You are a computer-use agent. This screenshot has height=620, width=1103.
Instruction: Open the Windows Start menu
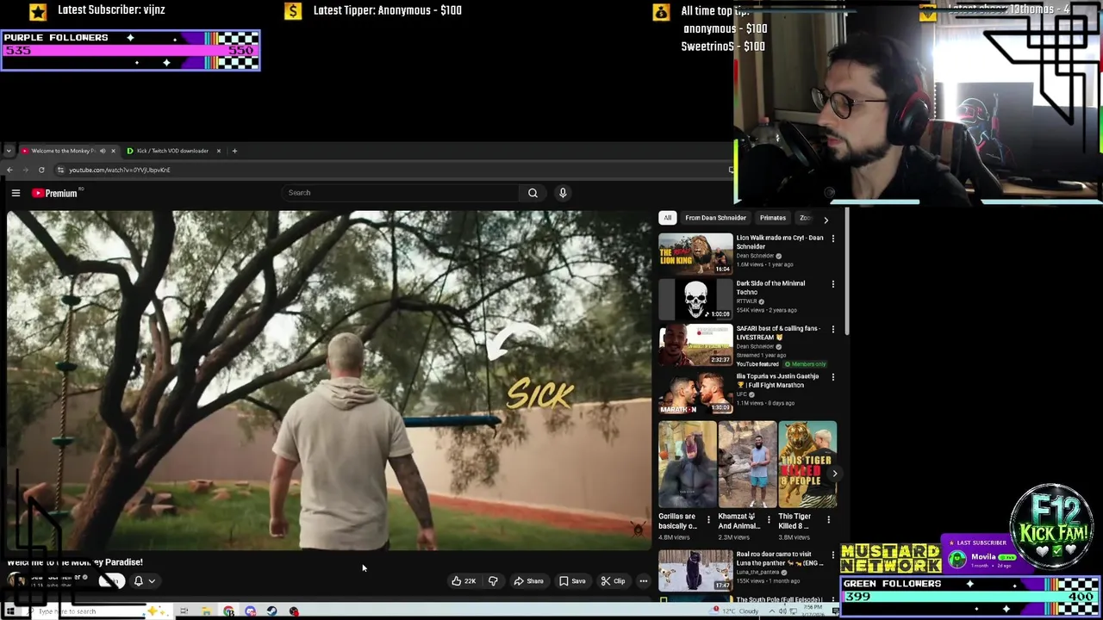(x=9, y=611)
